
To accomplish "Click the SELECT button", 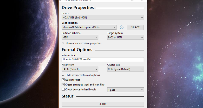I will point(135,27).
